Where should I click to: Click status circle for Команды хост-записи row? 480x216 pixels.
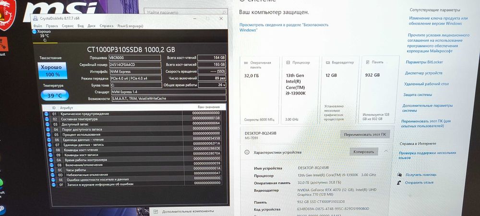pos(50,155)
